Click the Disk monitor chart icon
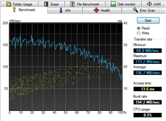This screenshot has height=121, width=166. pos(113,4)
